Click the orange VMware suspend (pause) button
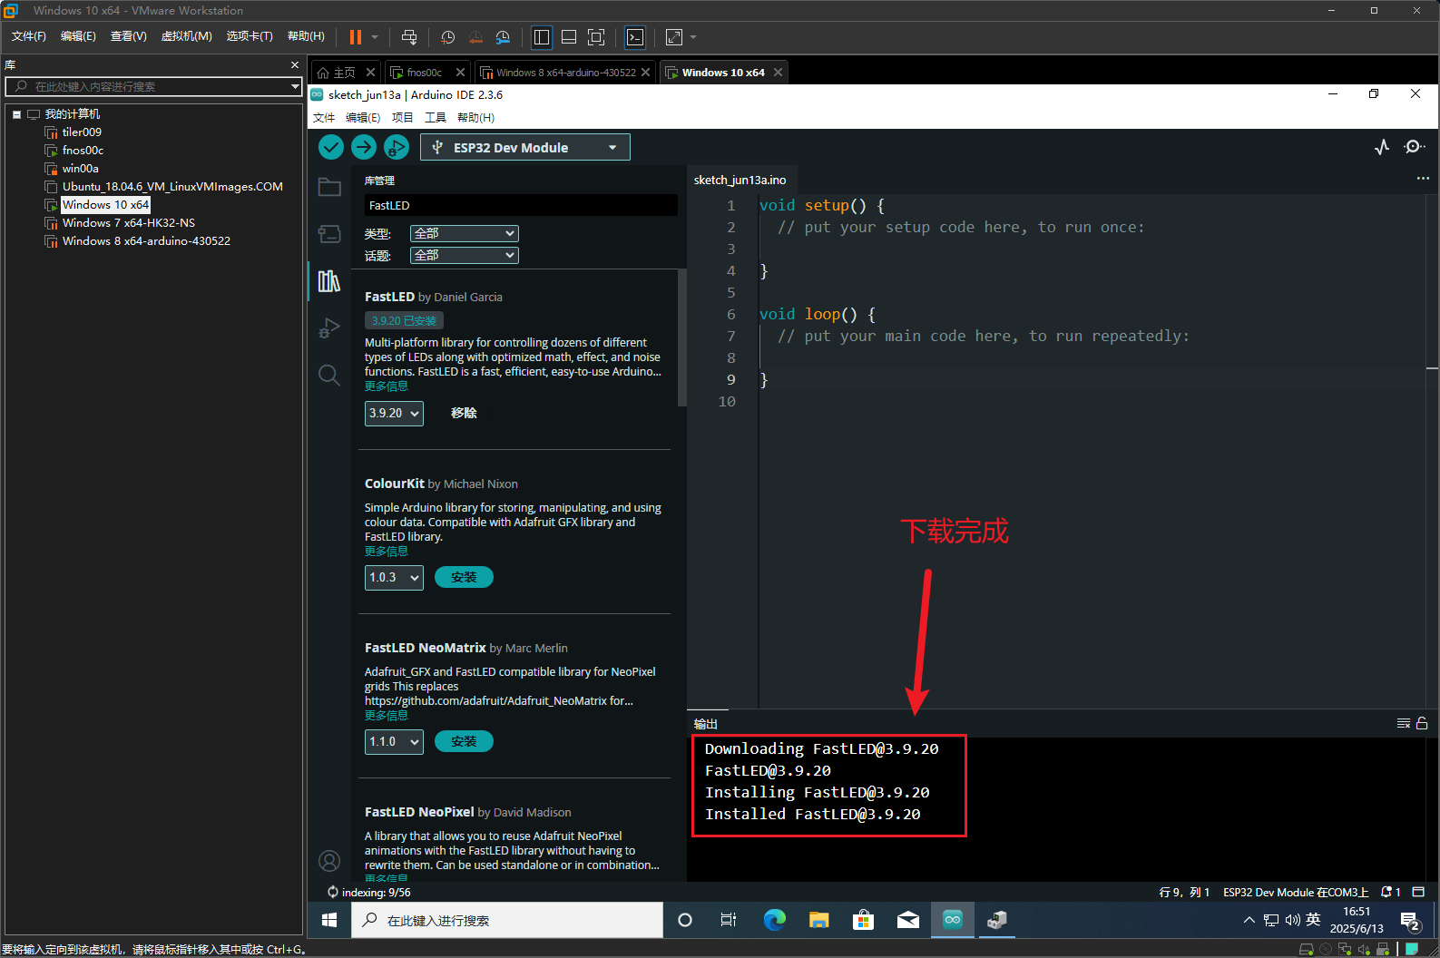This screenshot has width=1440, height=958. (x=356, y=37)
